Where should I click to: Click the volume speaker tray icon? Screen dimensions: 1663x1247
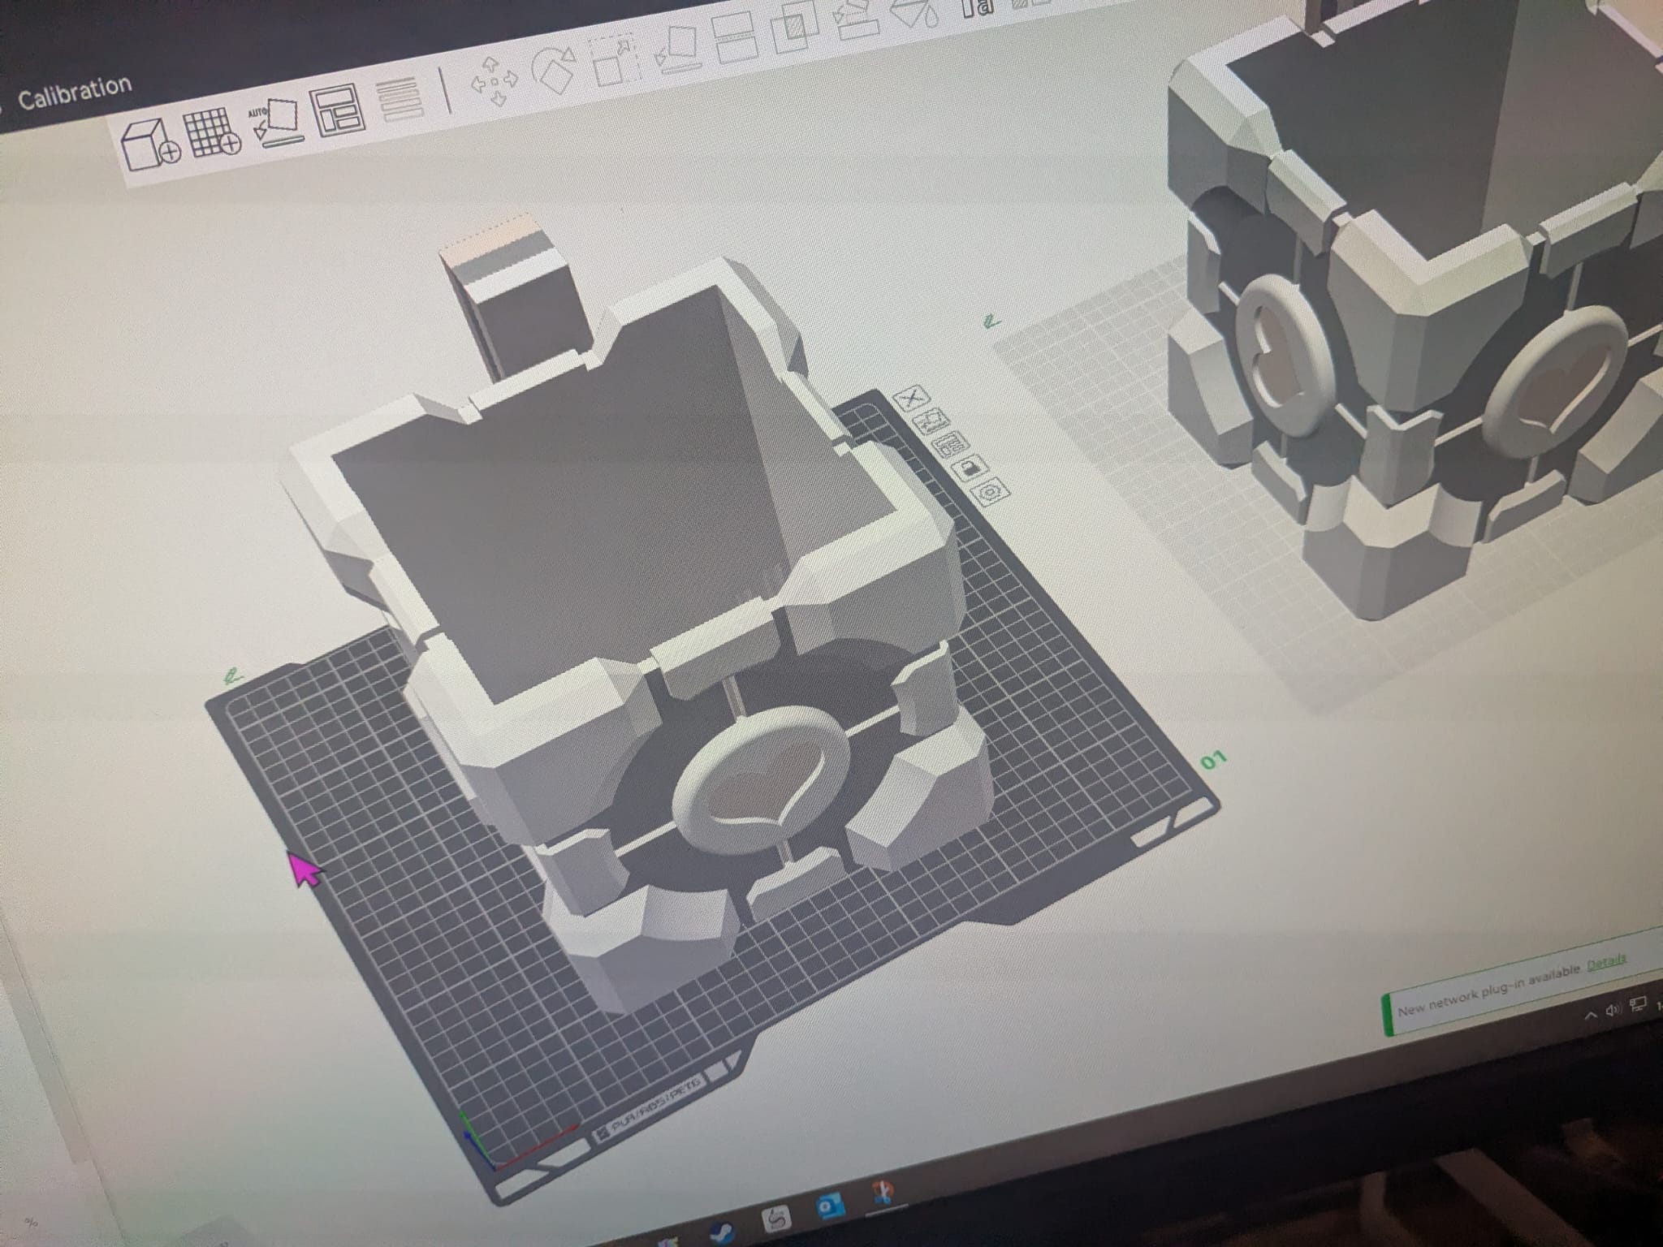tap(1613, 1009)
